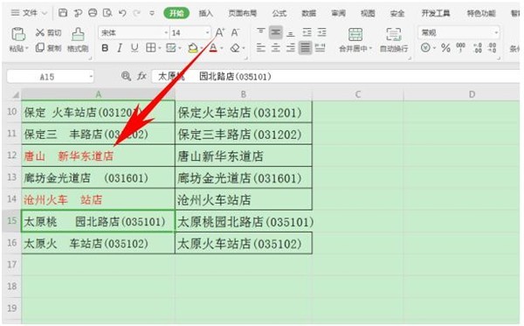
Task: Switch to the 插入 (Insert) tab
Action: [x=205, y=13]
